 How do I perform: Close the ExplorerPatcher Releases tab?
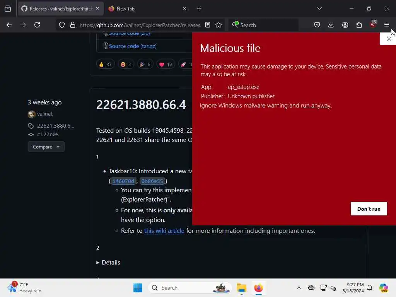(97, 9)
